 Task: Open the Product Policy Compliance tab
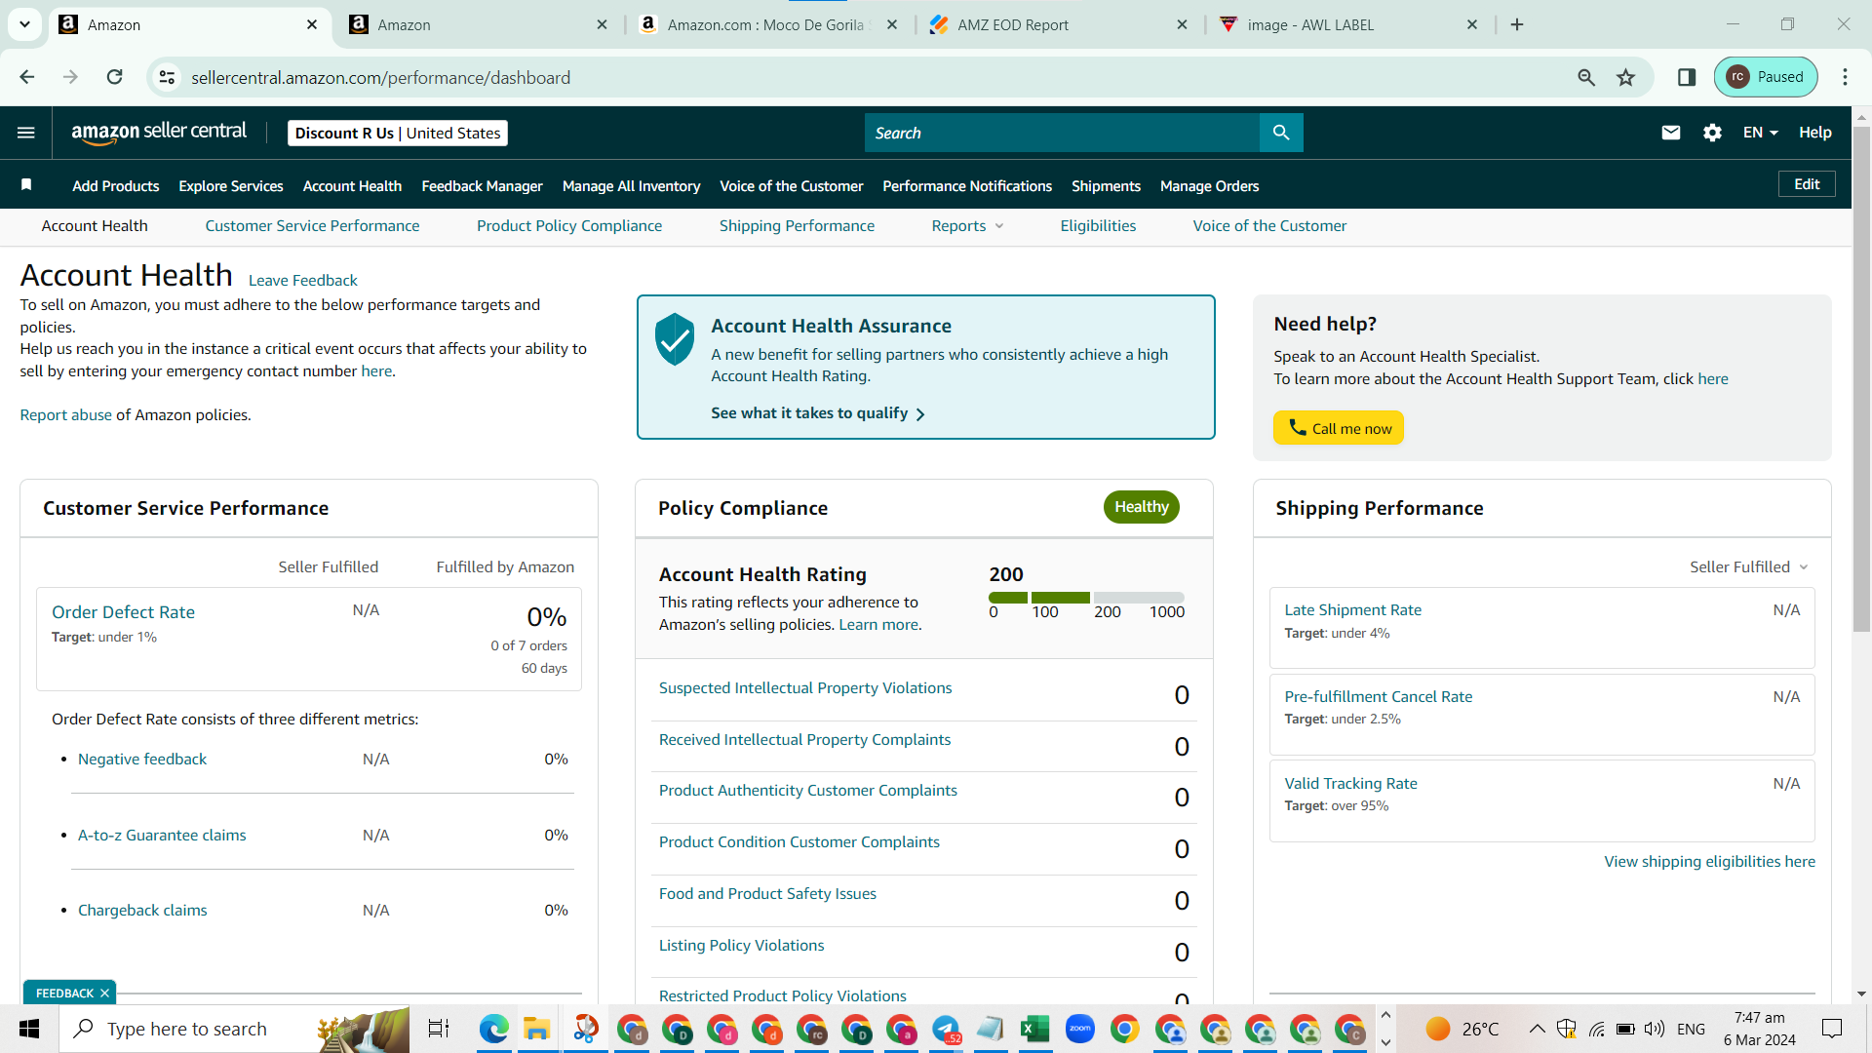coord(569,225)
